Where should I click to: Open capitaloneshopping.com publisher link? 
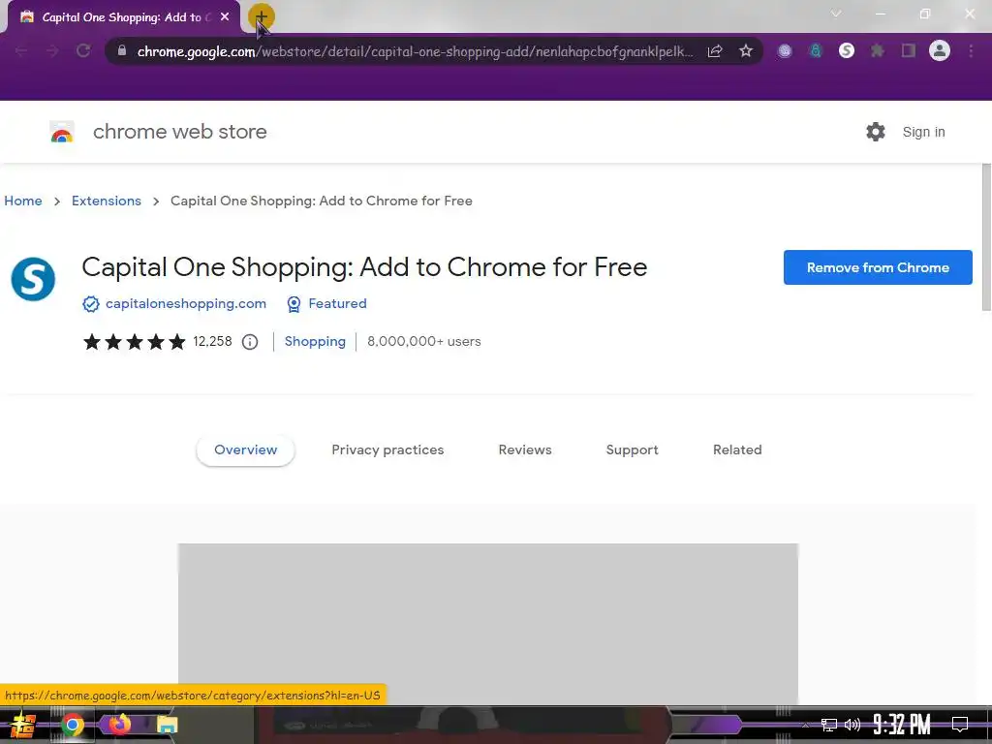tap(186, 303)
